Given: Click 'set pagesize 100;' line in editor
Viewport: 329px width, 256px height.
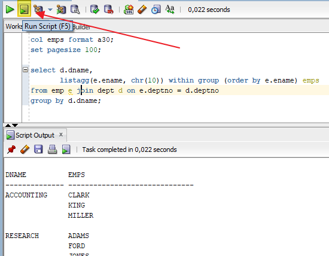Looking at the screenshot, I should tap(66, 50).
